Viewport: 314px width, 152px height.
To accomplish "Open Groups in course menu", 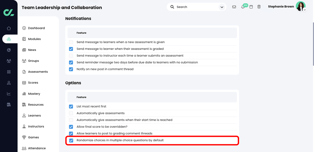I will [x=34, y=61].
